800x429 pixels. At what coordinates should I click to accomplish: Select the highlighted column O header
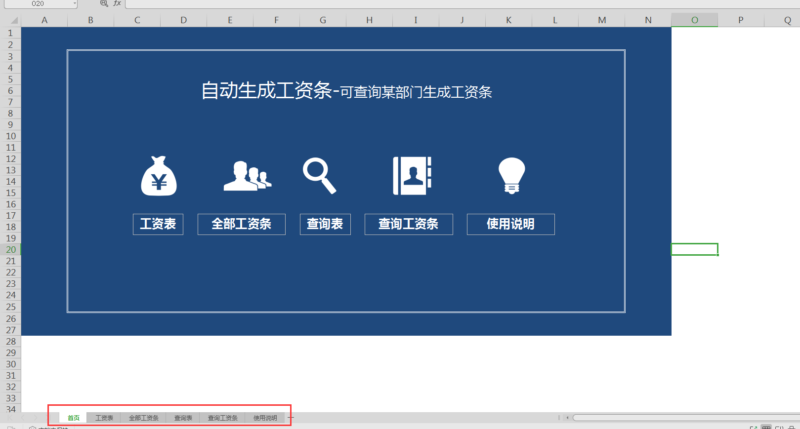[695, 20]
